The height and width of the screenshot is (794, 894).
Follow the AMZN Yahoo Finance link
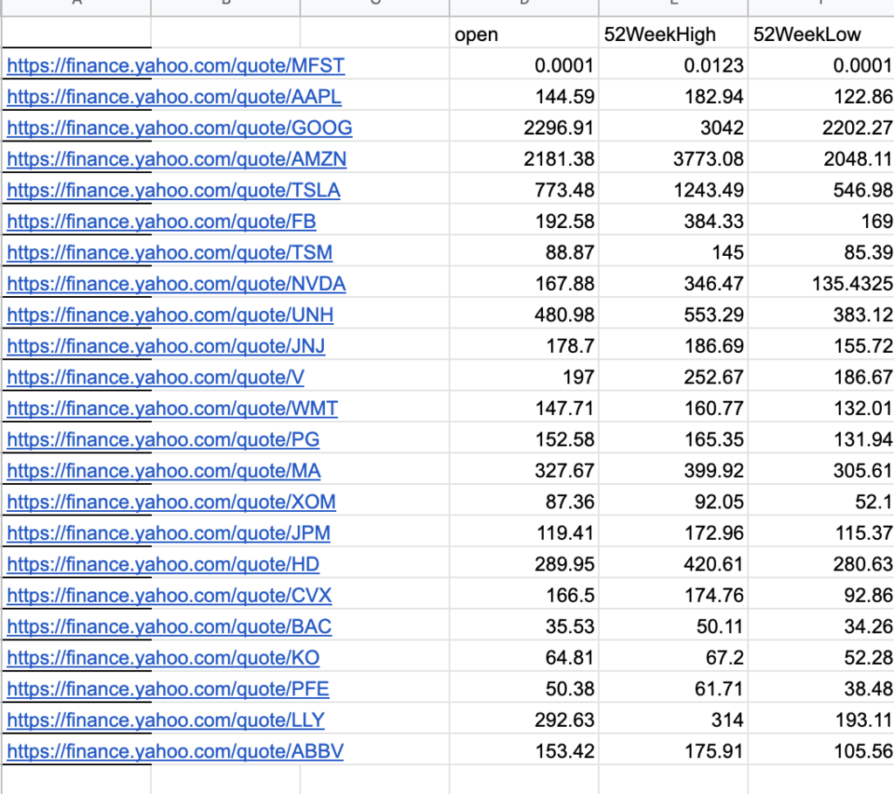[x=176, y=159]
